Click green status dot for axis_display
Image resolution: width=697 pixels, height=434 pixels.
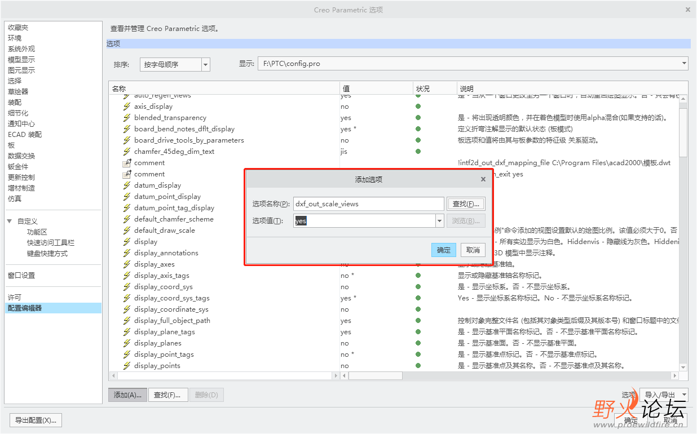pos(418,107)
